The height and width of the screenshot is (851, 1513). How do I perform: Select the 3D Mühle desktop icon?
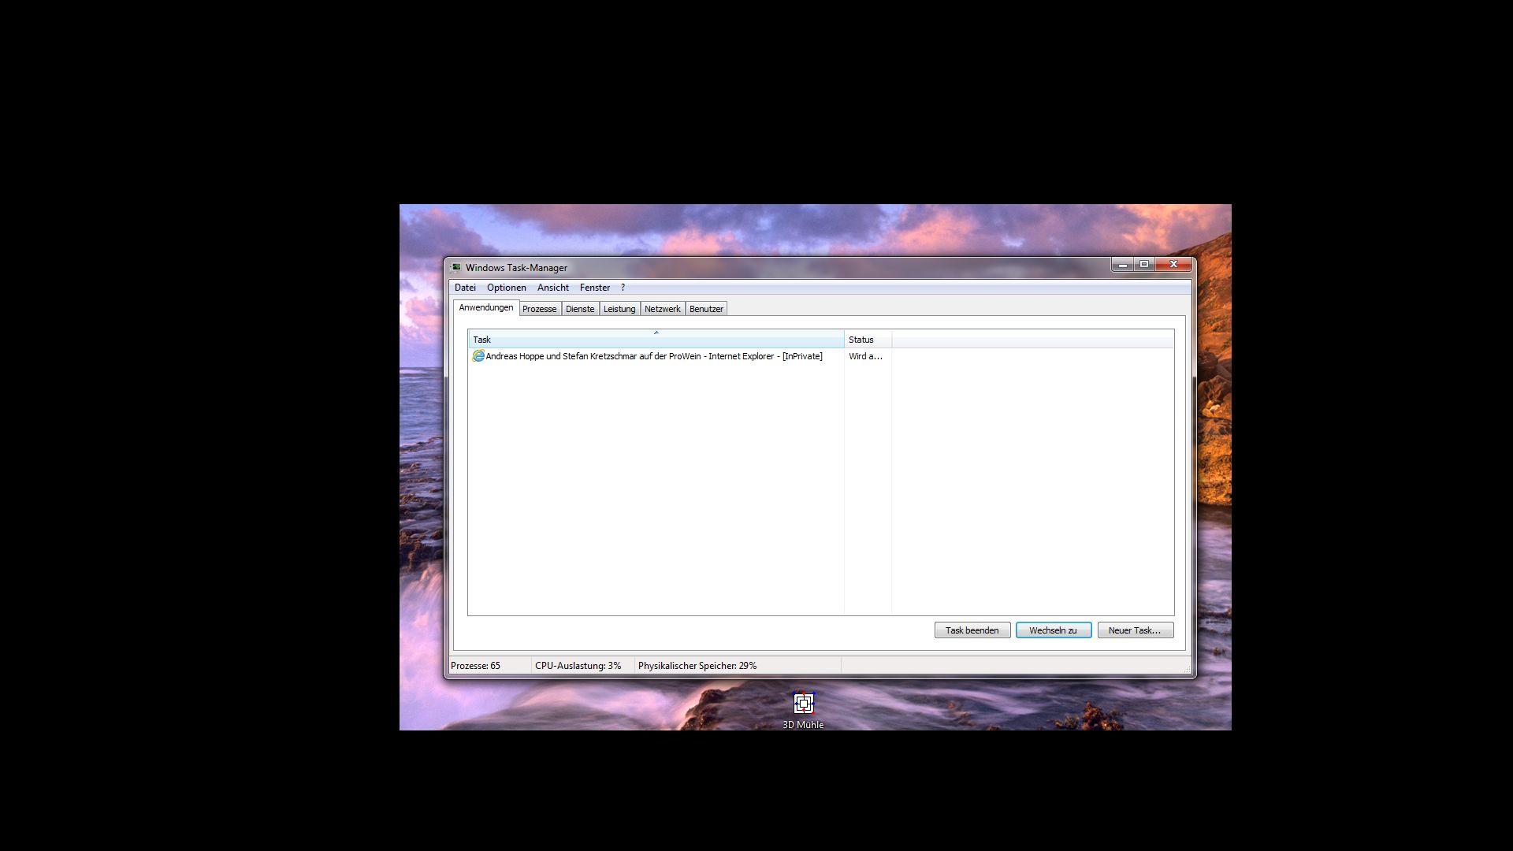(x=803, y=705)
